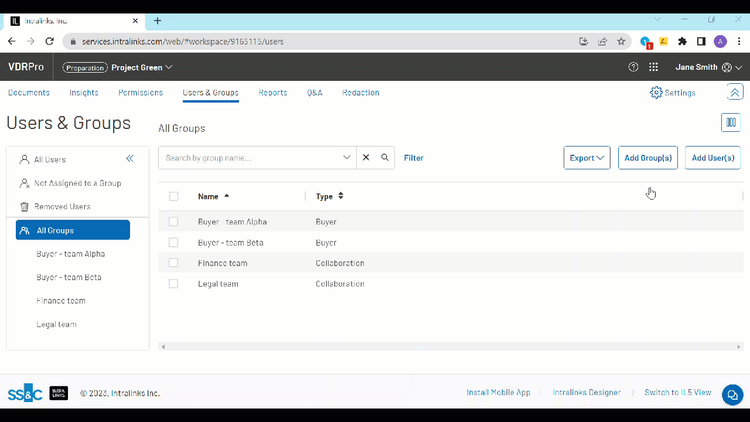Check the box for Legal team
This screenshot has width=750, height=422.
(173, 284)
